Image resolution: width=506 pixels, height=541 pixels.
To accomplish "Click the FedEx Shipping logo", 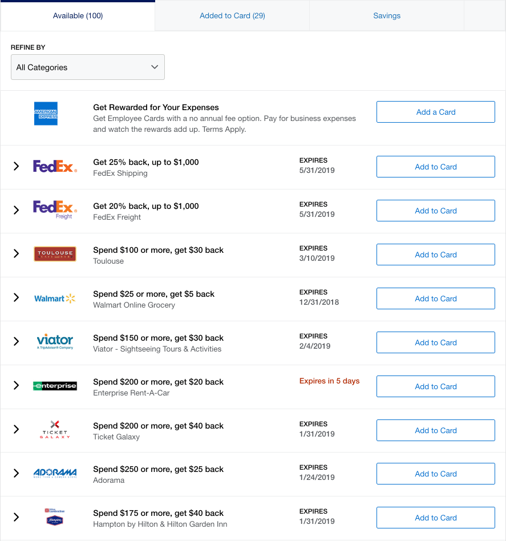I will click(x=55, y=166).
